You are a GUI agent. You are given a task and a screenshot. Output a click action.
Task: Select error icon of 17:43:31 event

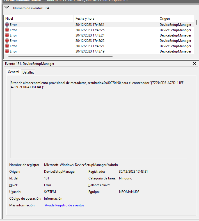tap(7, 24)
